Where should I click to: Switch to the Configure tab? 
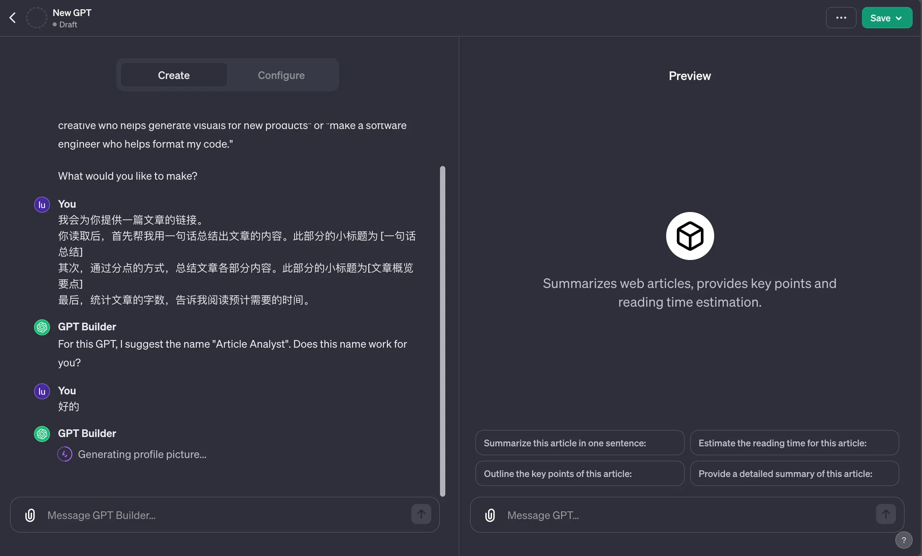click(x=281, y=75)
